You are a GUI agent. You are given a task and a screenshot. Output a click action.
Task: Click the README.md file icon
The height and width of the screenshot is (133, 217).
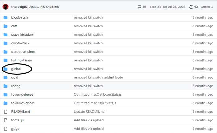click(5, 112)
